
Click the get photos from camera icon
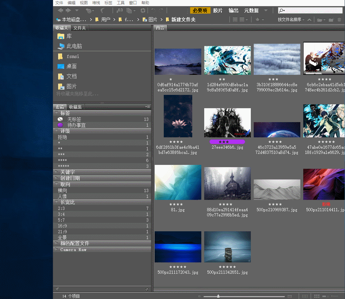click(119, 11)
